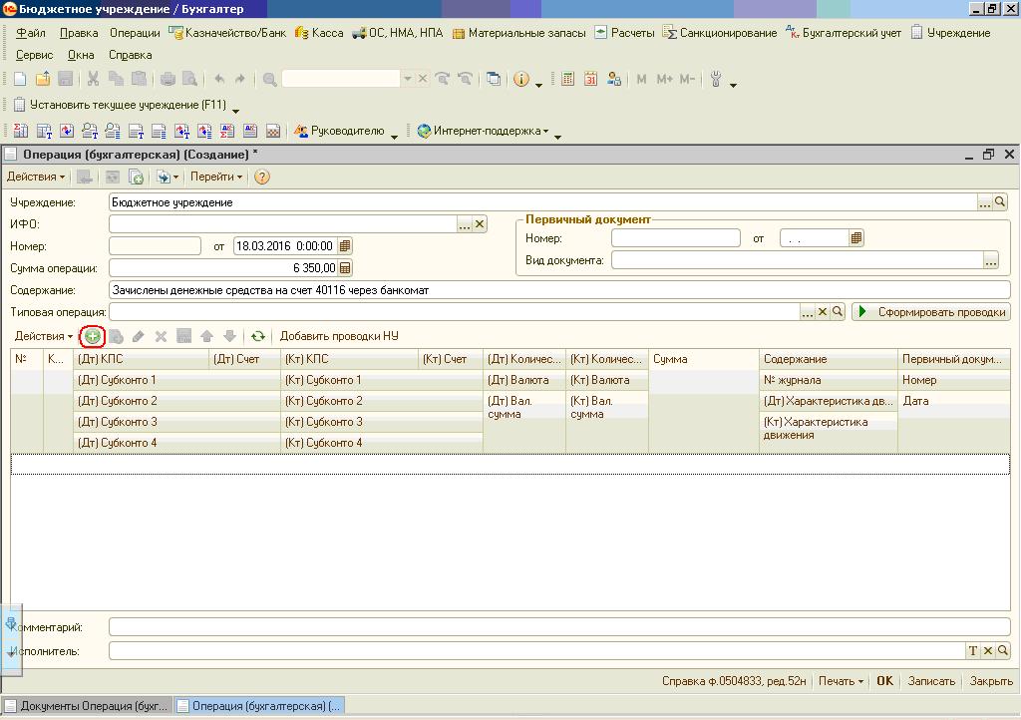Viewport: 1021px width, 720px height.
Task: Click into the Содержание field text
Action: point(559,290)
